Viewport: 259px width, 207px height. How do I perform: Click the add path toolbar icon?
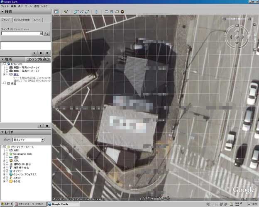pos(81,12)
